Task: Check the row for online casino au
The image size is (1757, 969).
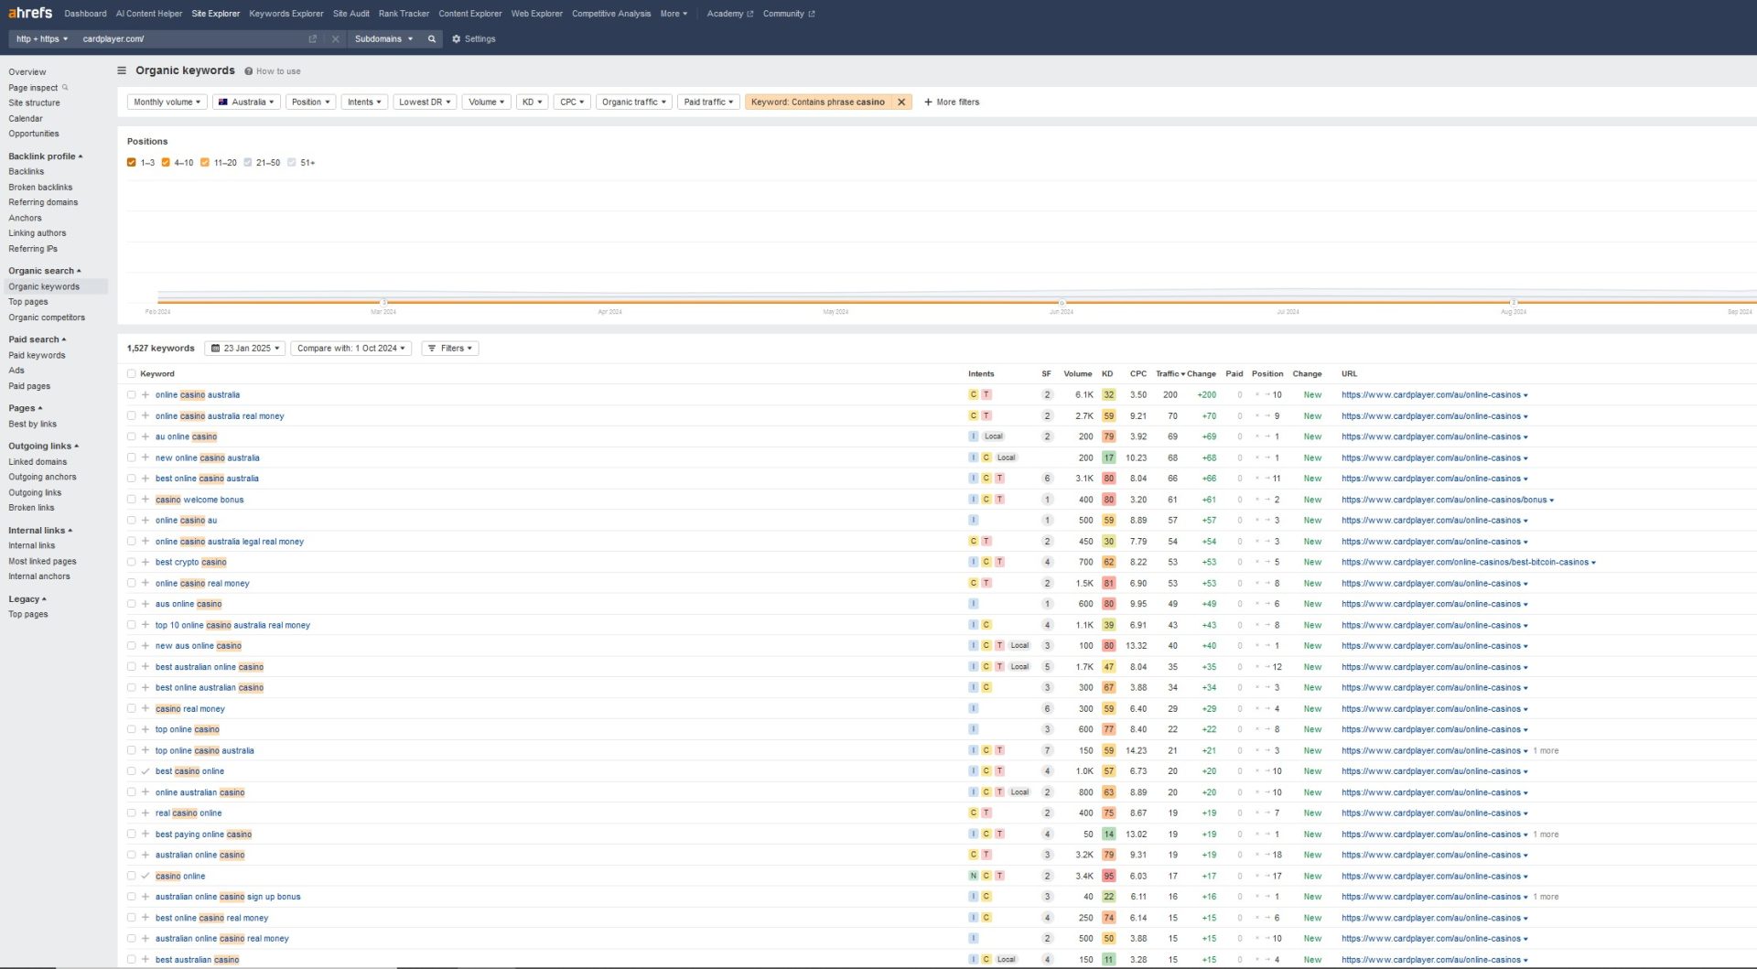Action: pos(131,521)
